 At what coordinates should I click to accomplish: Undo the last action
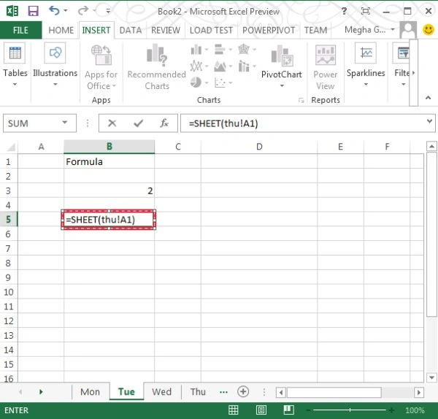tap(54, 11)
